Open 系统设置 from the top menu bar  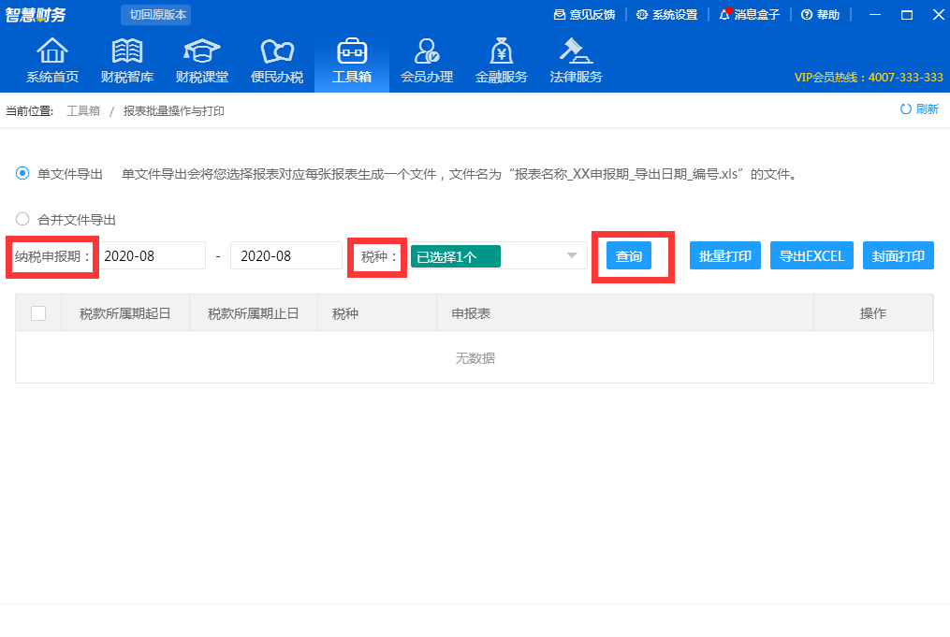coord(667,14)
